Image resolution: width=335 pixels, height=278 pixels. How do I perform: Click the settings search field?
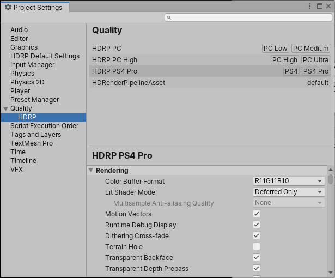point(248,17)
